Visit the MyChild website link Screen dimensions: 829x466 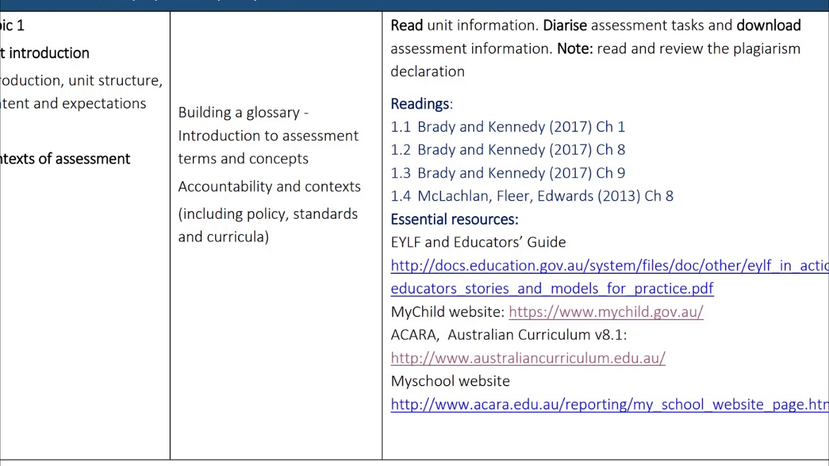point(606,312)
